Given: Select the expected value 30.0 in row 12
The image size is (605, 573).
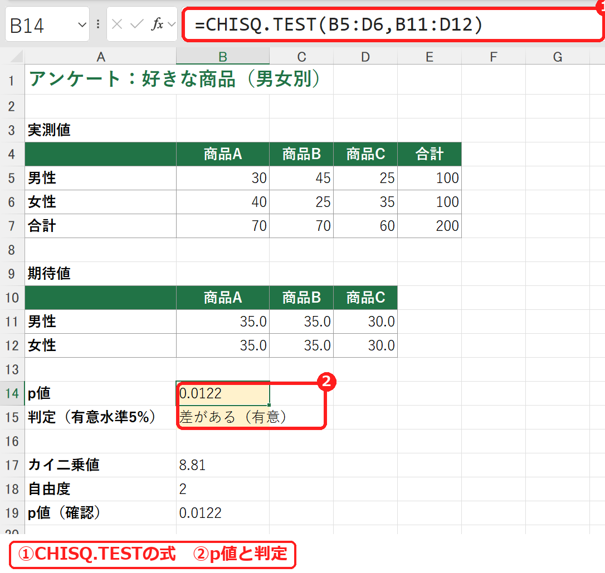Looking at the screenshot, I should [x=365, y=345].
